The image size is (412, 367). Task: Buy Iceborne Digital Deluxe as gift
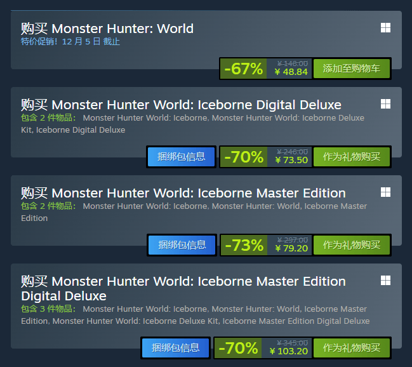(x=352, y=157)
